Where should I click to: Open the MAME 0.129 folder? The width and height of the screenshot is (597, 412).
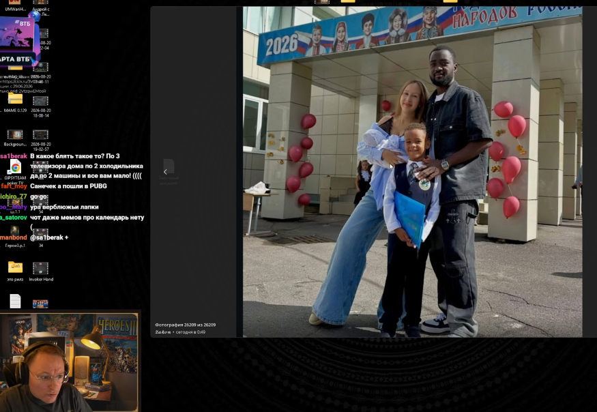click(15, 102)
